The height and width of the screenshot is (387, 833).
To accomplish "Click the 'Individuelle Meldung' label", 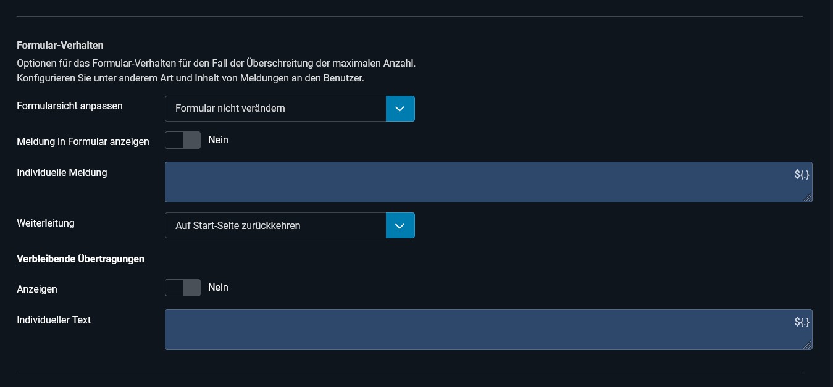I will pos(62,173).
